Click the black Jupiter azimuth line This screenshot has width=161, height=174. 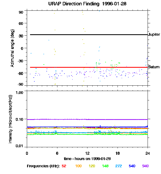89,35
